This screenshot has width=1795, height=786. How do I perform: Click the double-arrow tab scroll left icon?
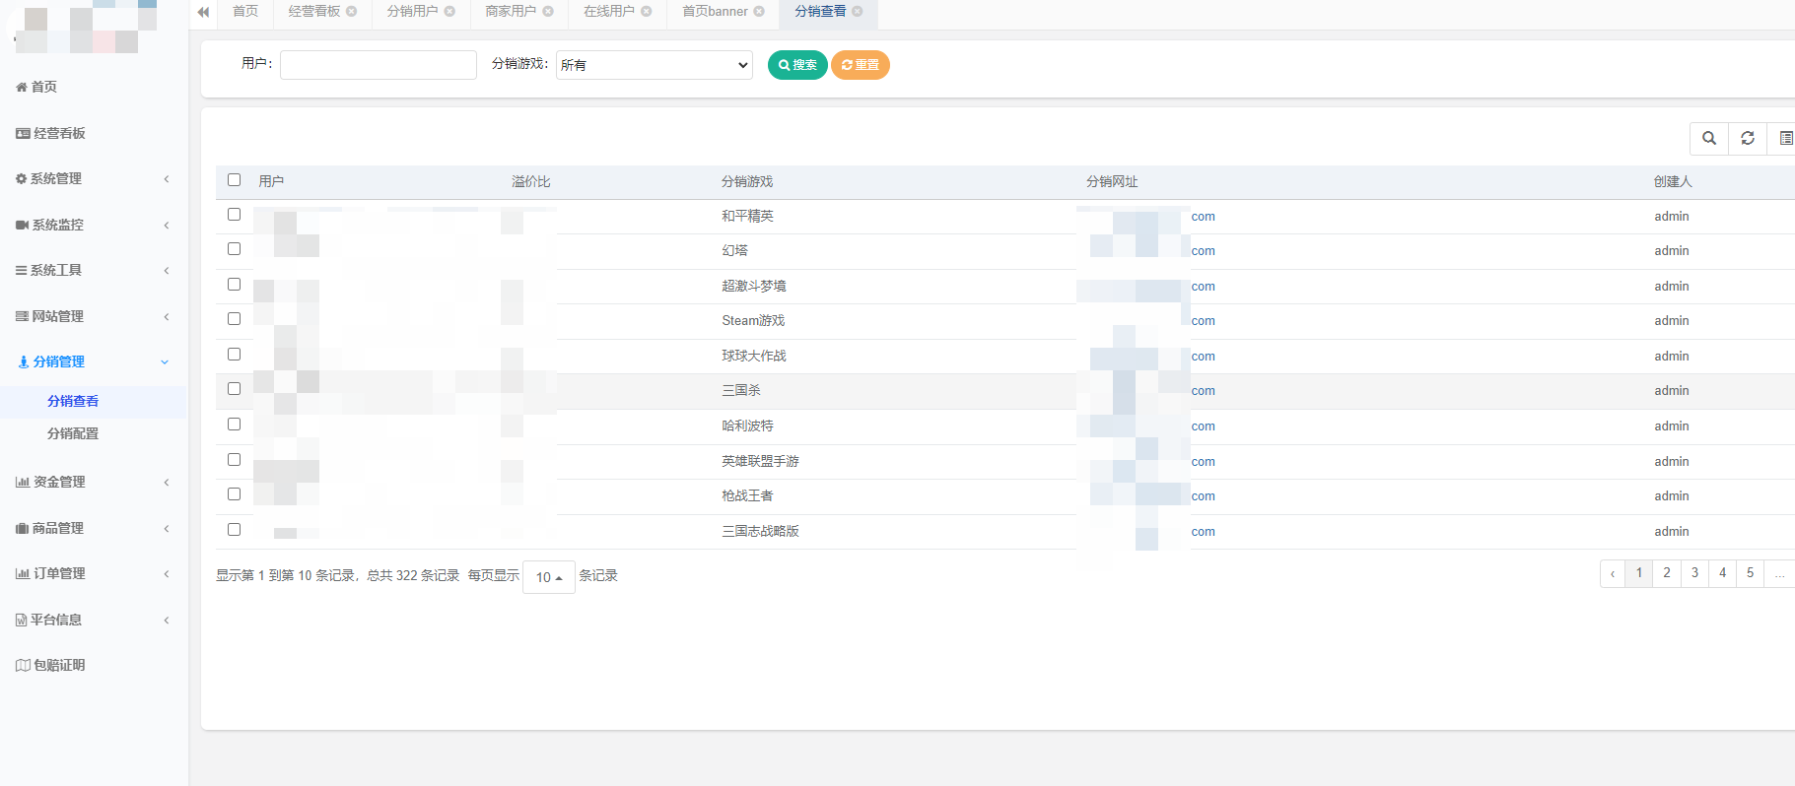[x=203, y=12]
